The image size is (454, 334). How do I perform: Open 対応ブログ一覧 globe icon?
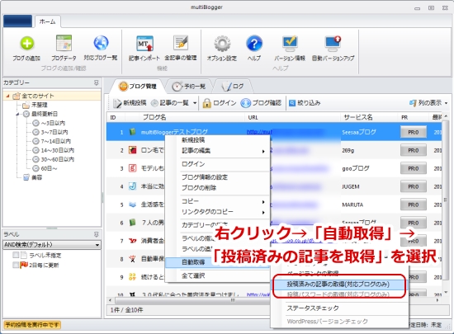click(101, 43)
